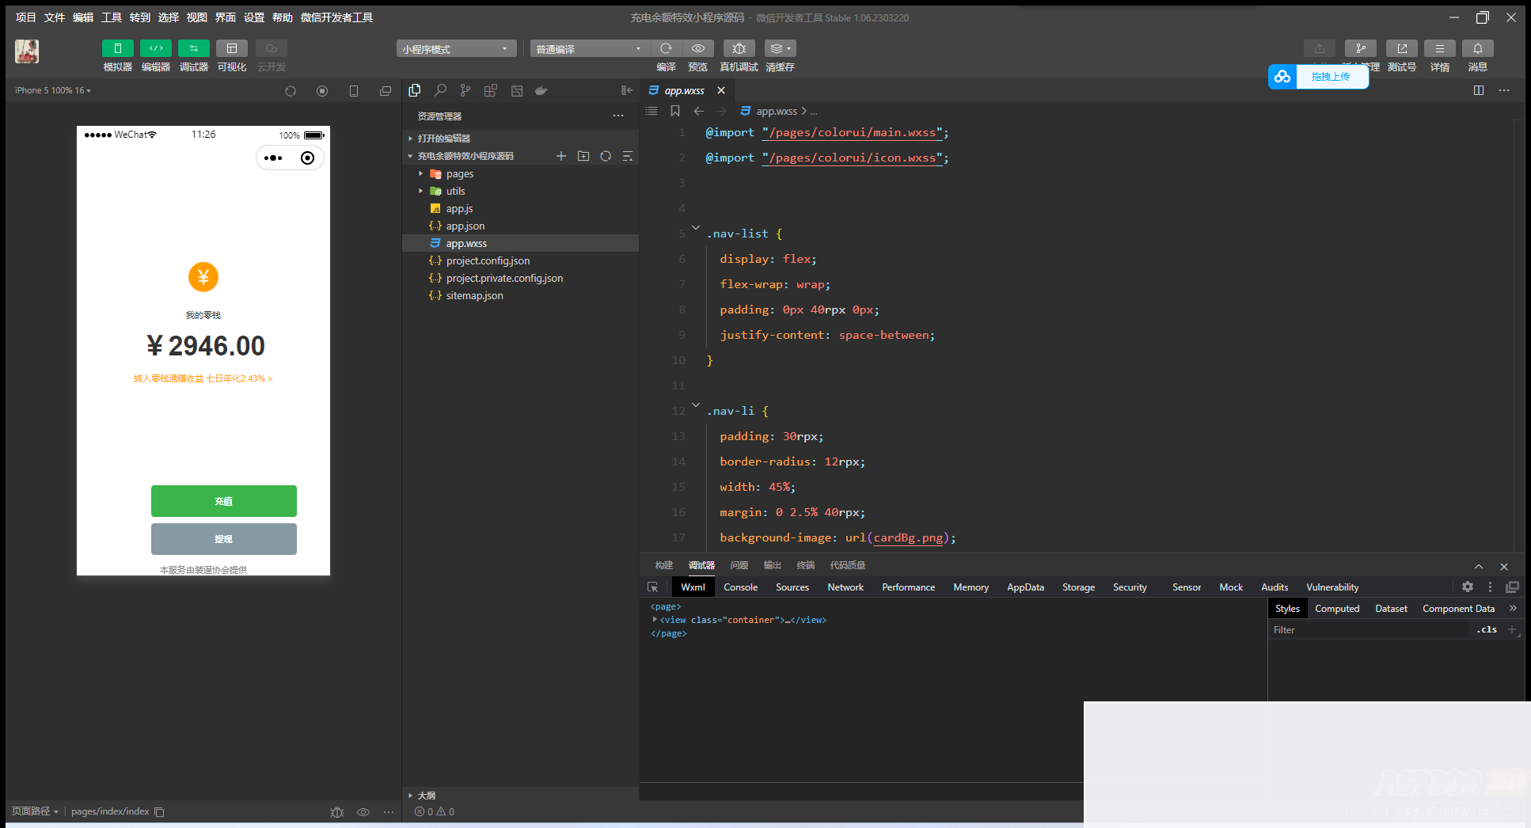Open source control branch icon in sidebar
Screen dimensions: 1531x828
coord(465,91)
